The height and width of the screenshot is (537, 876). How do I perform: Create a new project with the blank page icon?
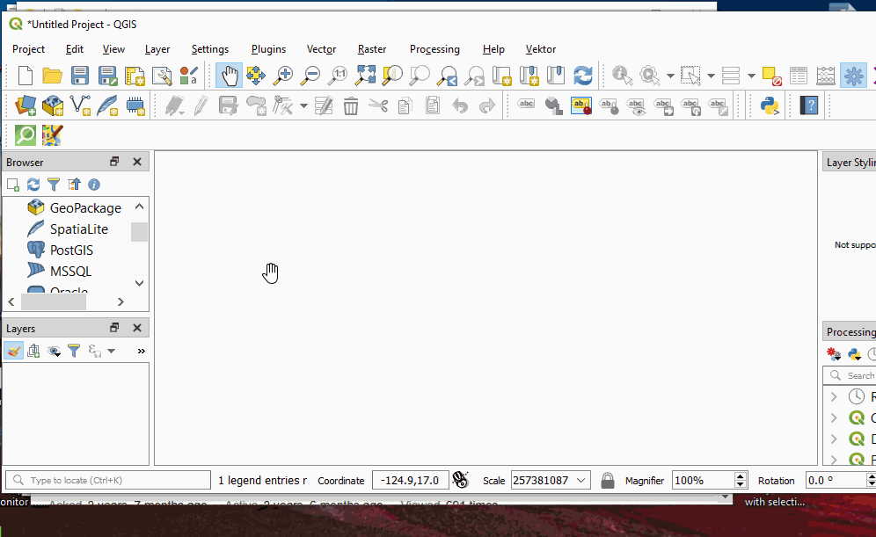click(x=26, y=76)
